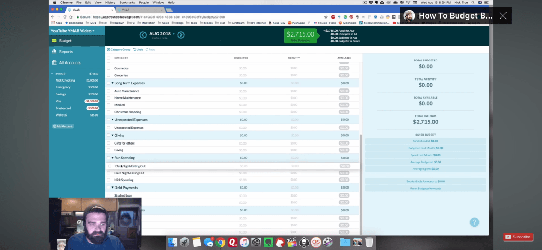Viewport: 542px width, 250px height.
Task: Select Home Maintenance checkbox
Action: (x=109, y=98)
